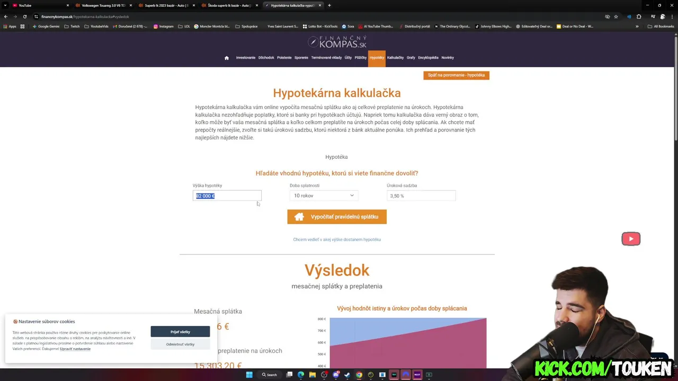Image resolution: width=678 pixels, height=381 pixels.
Task: Open Encyklopédia menu item
Action: [429, 58]
